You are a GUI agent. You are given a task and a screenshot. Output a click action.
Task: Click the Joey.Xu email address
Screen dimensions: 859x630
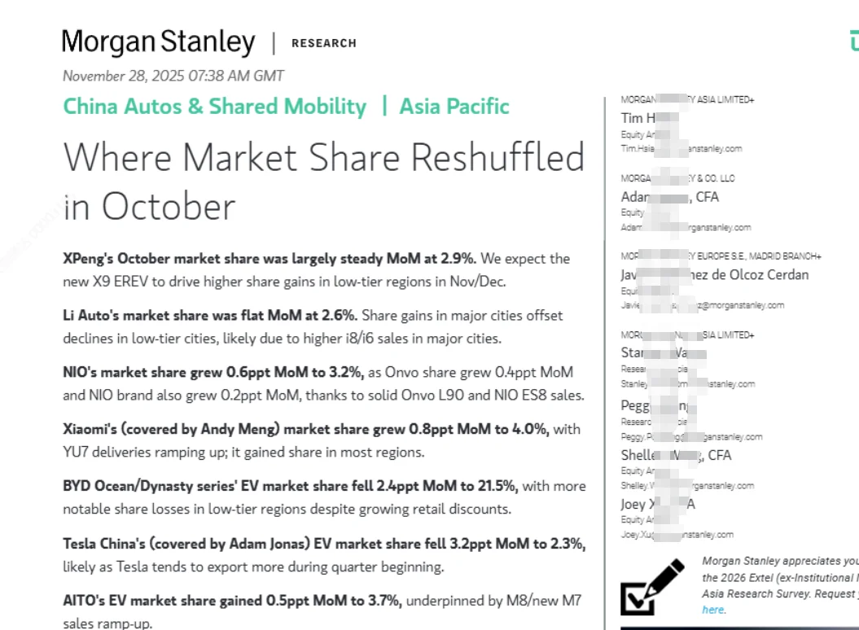tap(677, 535)
